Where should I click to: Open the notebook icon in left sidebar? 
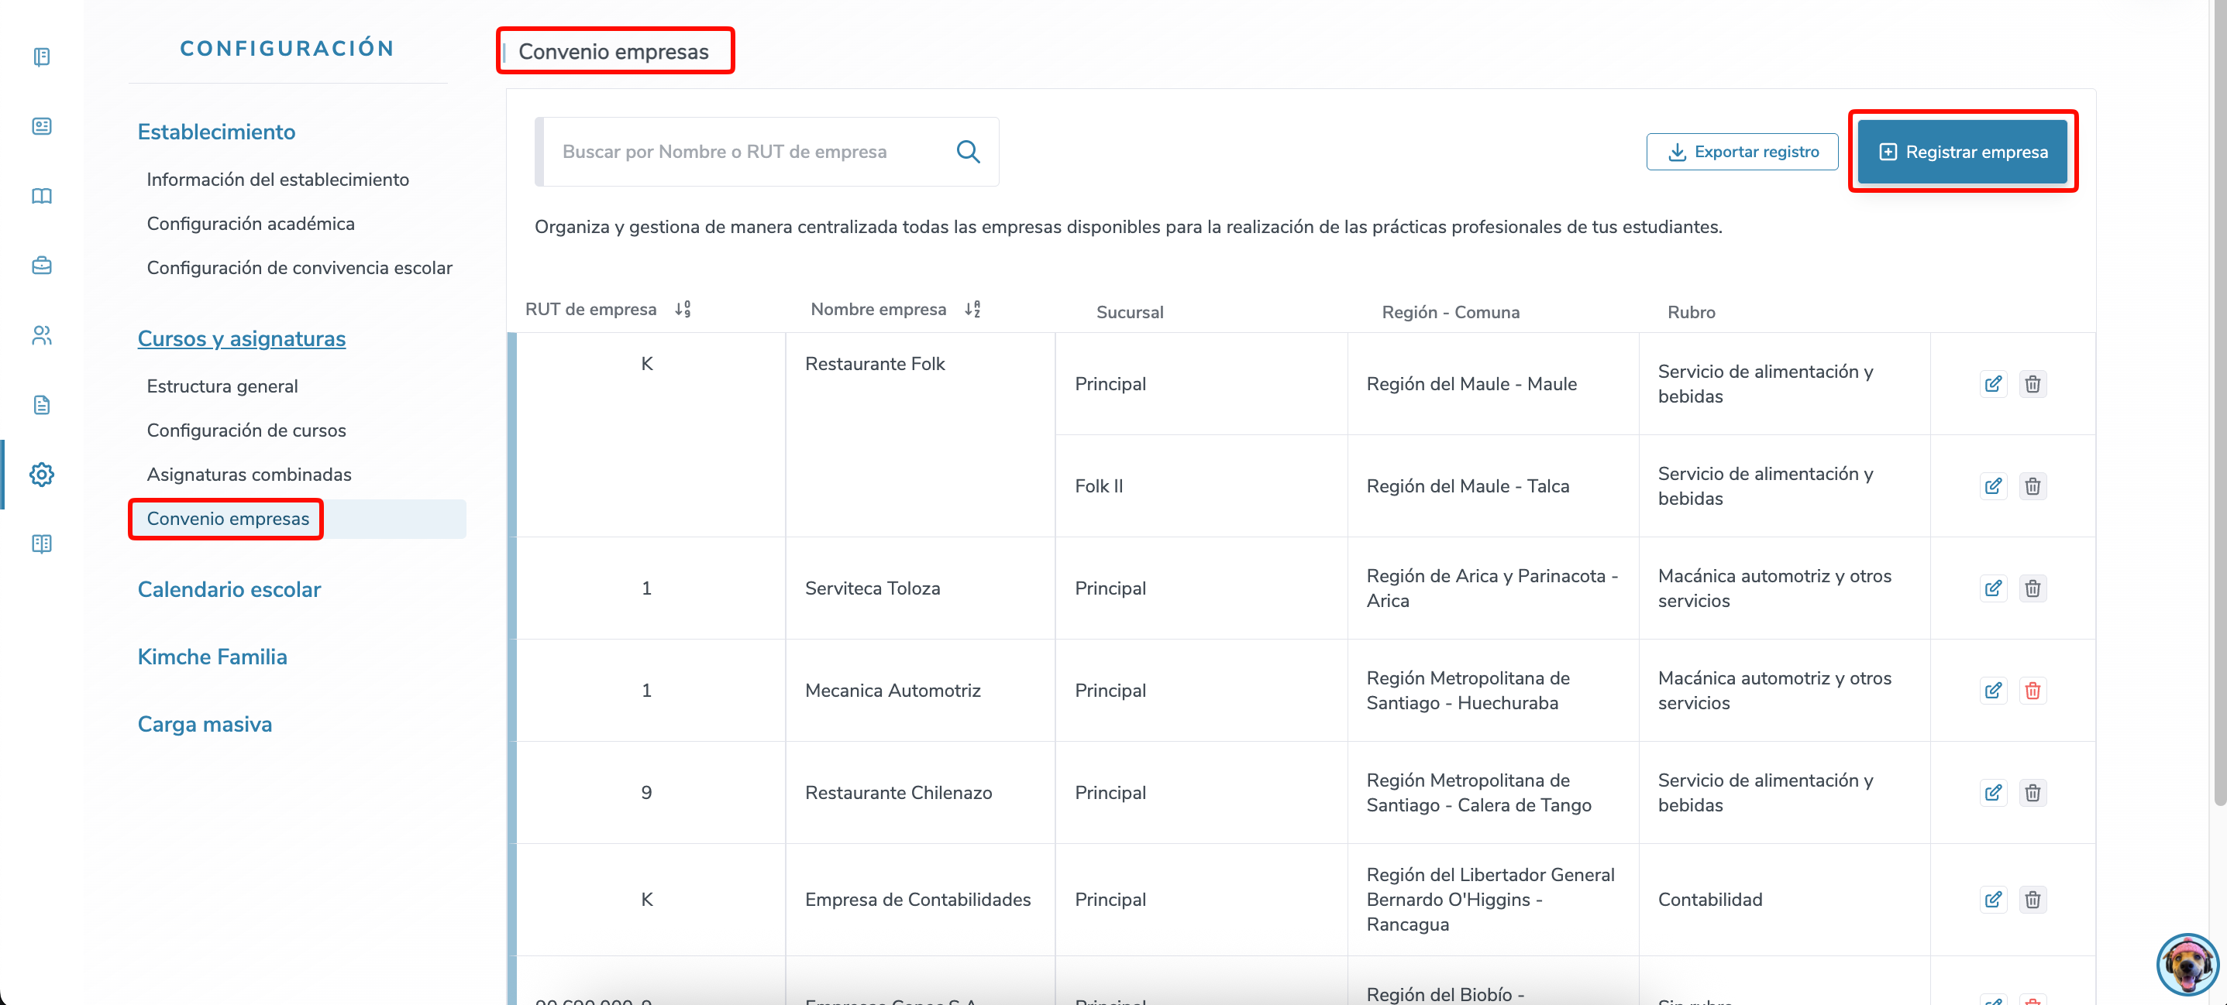pos(42,57)
